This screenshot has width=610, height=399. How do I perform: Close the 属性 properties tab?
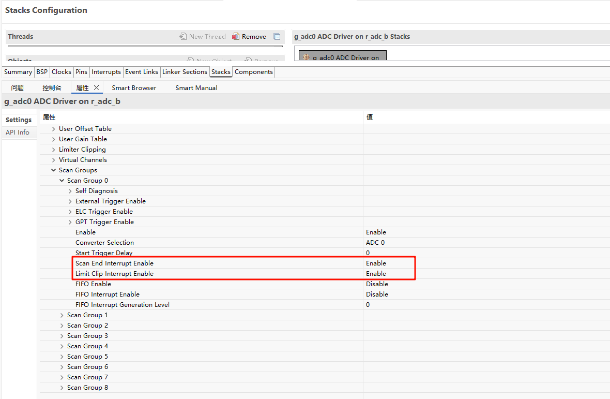96,88
